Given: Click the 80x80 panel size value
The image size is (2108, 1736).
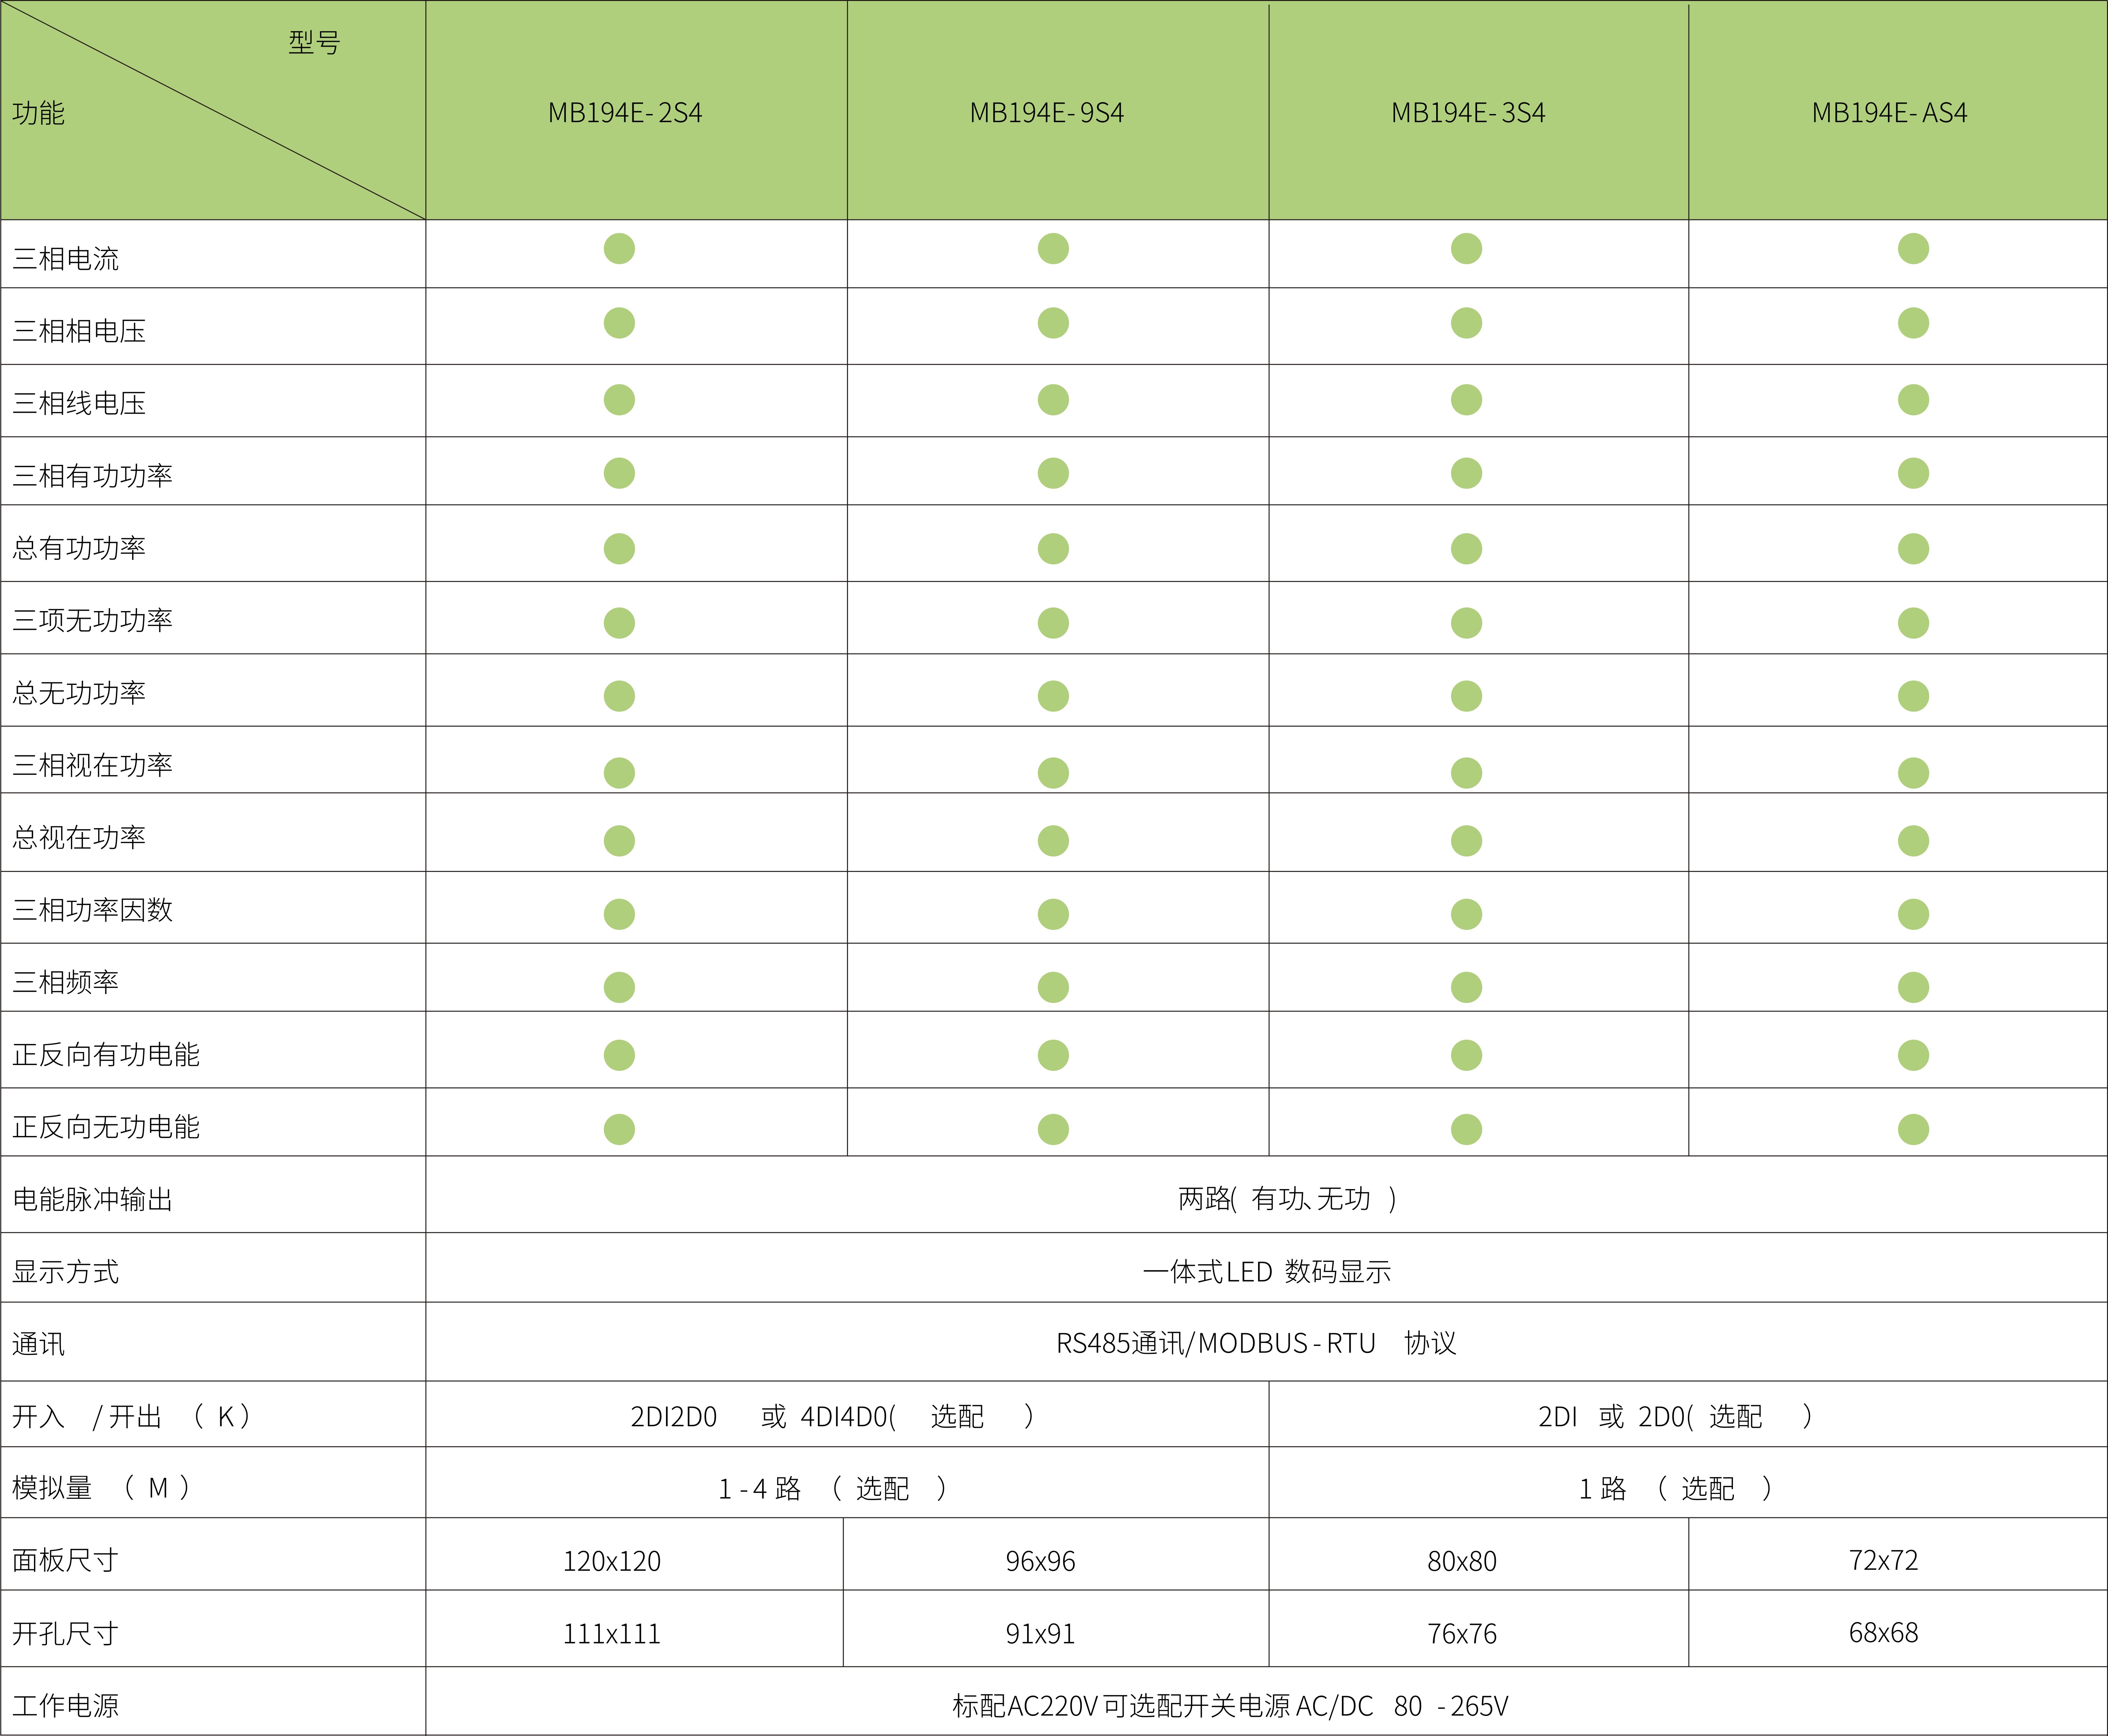Looking at the screenshot, I should 1462,1561.
